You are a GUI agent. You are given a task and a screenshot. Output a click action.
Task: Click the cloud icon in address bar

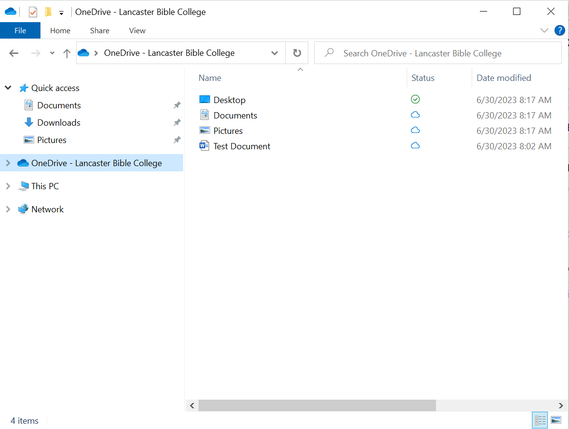(83, 53)
